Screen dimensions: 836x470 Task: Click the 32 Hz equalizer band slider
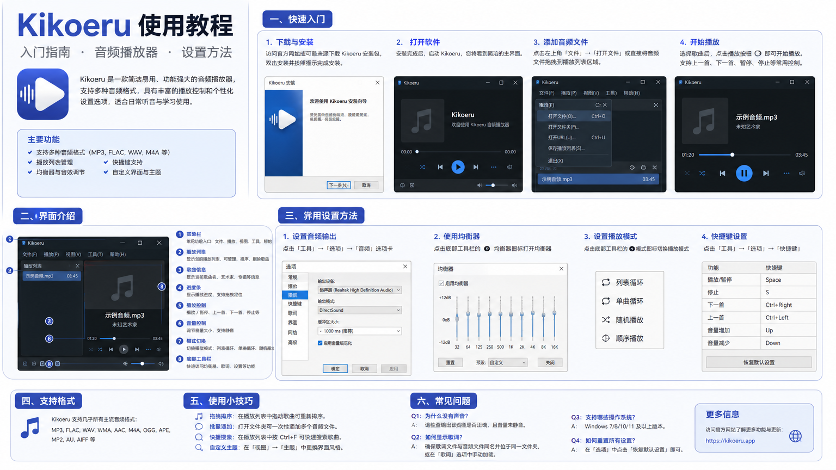(x=457, y=319)
